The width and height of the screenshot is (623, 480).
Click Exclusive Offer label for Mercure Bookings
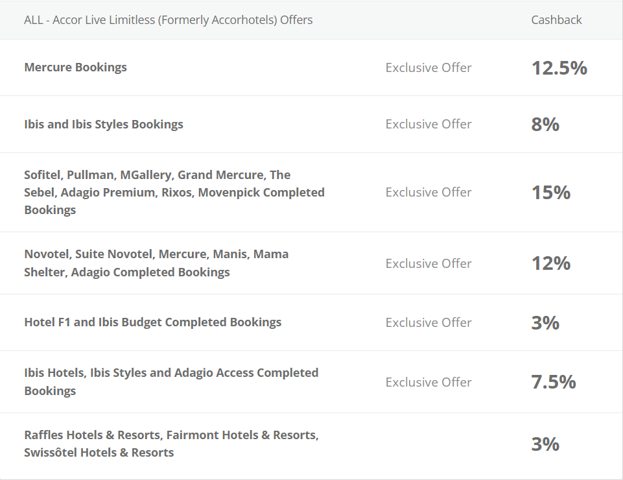[429, 68]
